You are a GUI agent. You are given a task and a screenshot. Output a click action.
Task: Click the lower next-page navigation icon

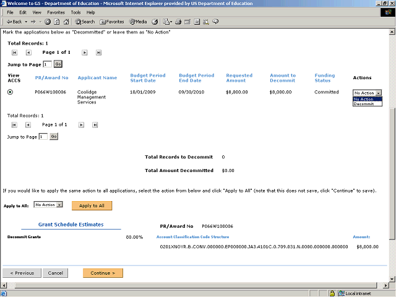[x=81, y=125]
